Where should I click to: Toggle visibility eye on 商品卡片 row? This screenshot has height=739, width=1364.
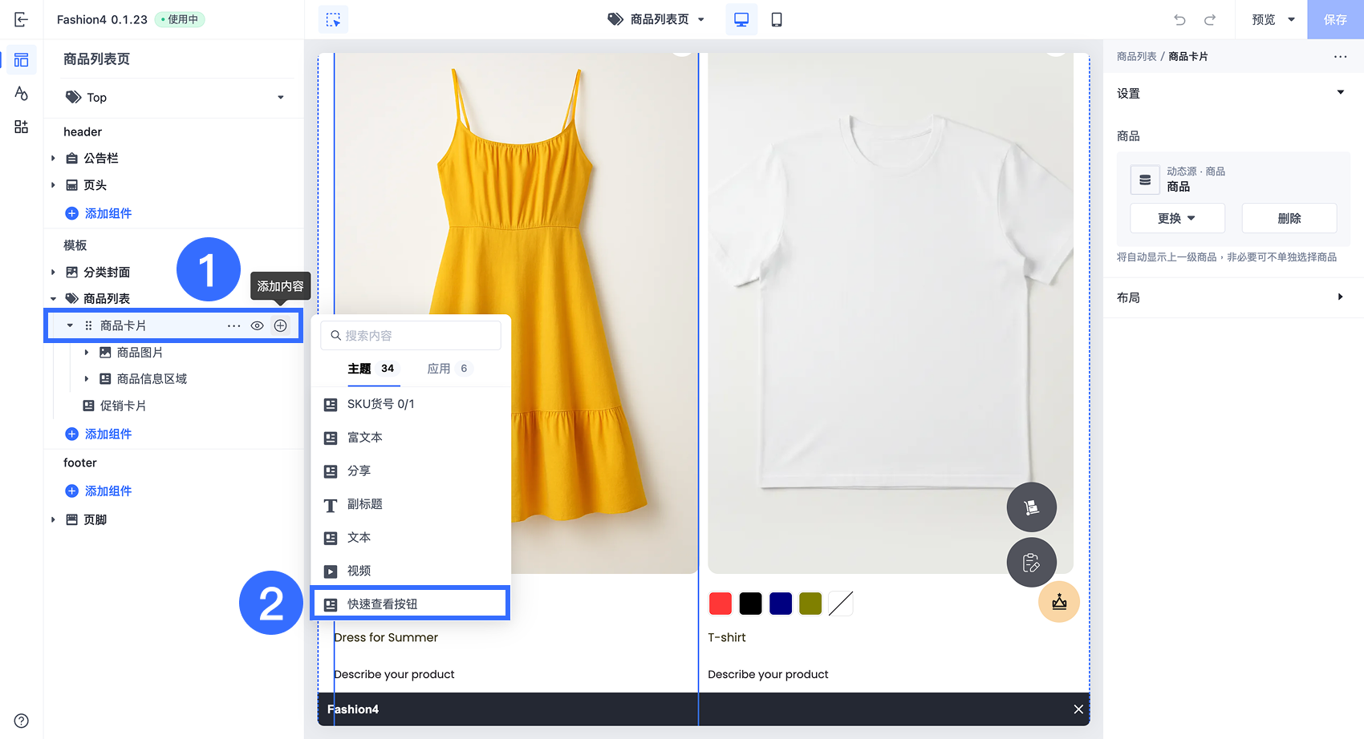point(257,325)
